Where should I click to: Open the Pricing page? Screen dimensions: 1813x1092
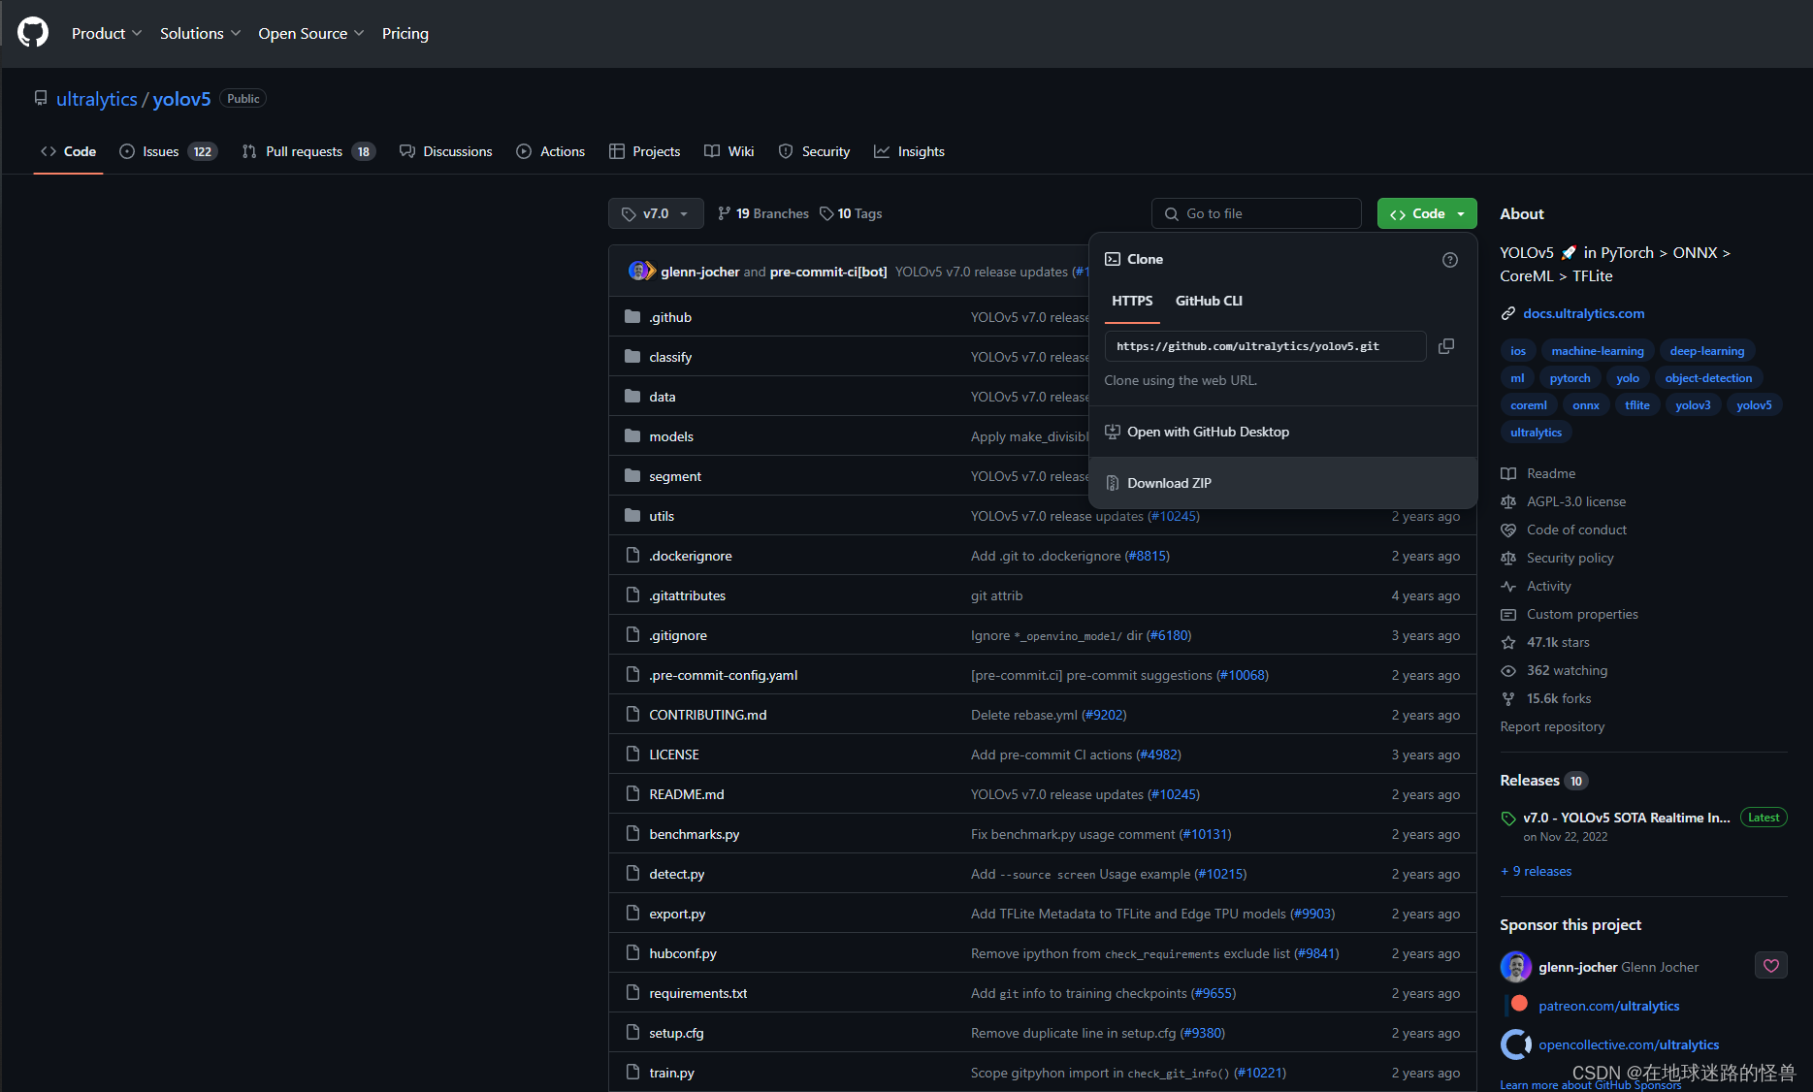click(x=405, y=33)
